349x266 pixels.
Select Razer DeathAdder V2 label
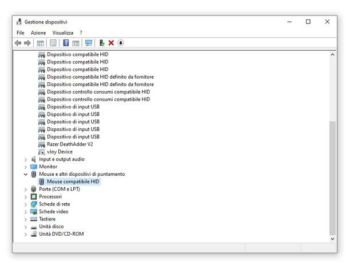(x=70, y=144)
